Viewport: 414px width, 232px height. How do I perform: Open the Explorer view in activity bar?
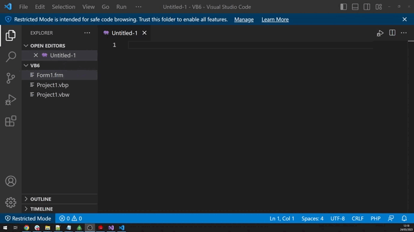[x=11, y=35]
